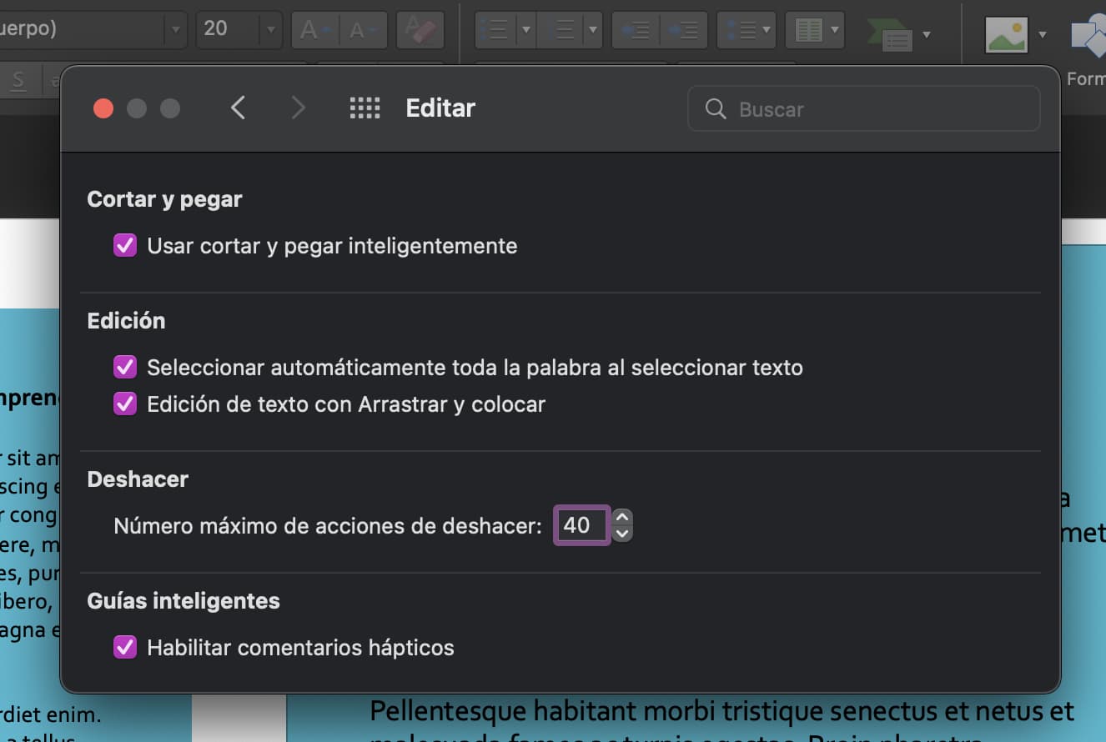Navigate back using the left chevron in Editar

(x=238, y=108)
